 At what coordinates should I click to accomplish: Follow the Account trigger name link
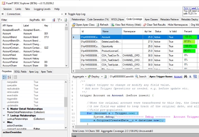(x=178, y=77)
